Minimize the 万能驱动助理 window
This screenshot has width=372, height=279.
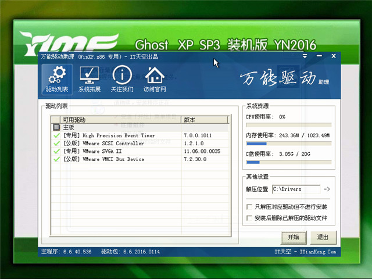coord(319,56)
